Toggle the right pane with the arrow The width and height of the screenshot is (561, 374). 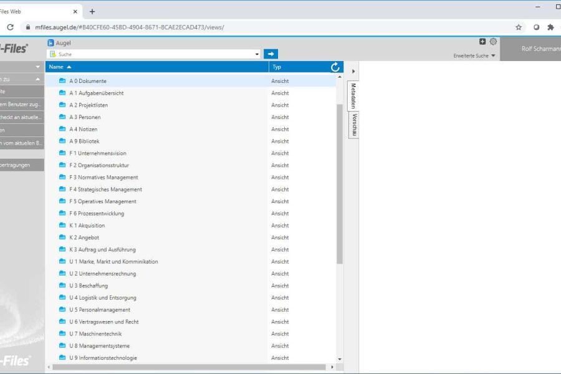coord(353,71)
